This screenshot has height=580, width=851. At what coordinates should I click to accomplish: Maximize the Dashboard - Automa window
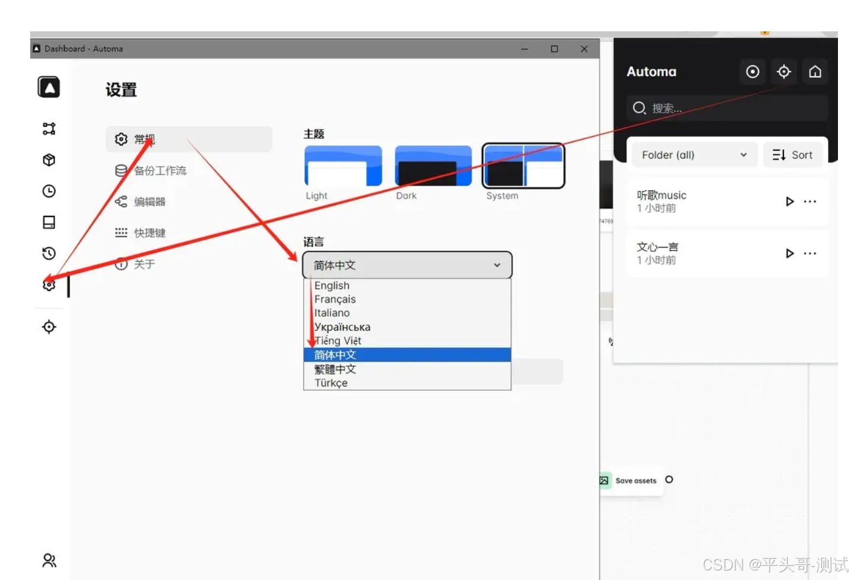click(x=554, y=49)
